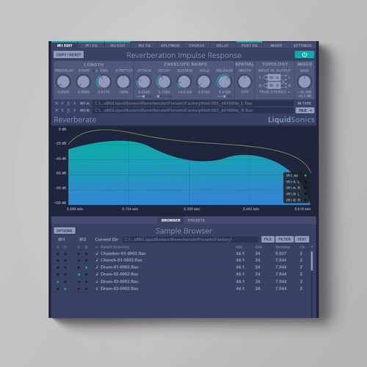Click the sample browser scrollbar

coord(312,261)
